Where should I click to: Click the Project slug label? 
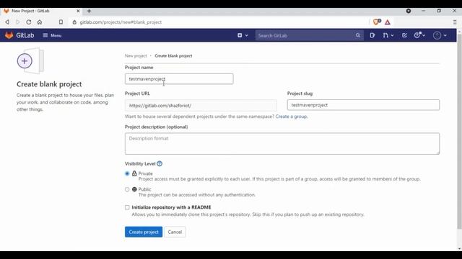click(x=300, y=94)
